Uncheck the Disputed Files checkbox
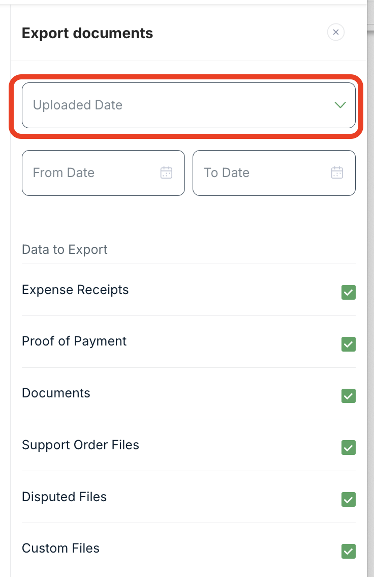 pyautogui.click(x=348, y=500)
